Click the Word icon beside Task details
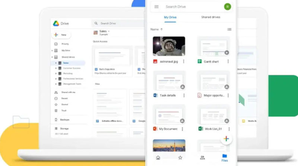This screenshot has width=298, height=166. point(155,95)
